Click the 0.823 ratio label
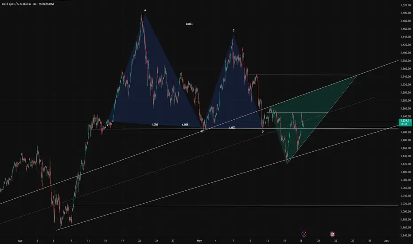This screenshot has width=413, height=244. point(189,24)
